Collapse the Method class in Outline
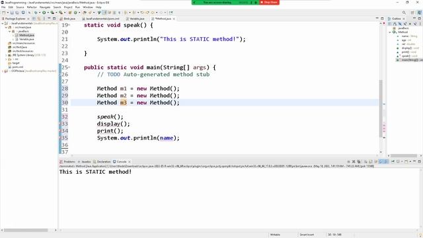 (390, 32)
